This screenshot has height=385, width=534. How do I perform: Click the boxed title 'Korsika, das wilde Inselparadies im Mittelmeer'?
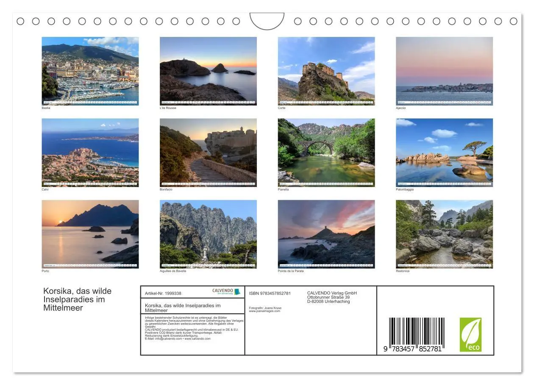click(x=183, y=308)
